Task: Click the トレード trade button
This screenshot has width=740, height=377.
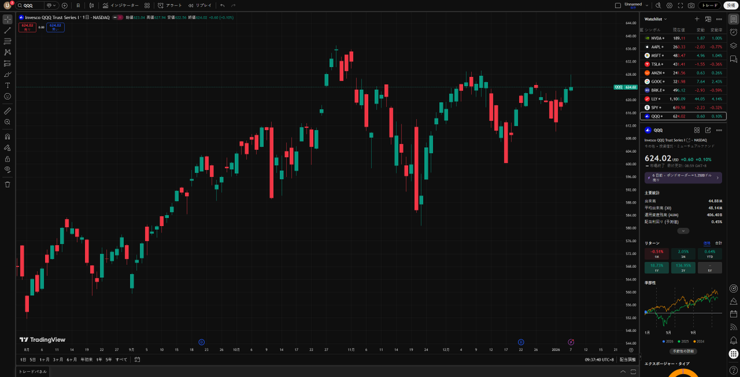Action: click(710, 6)
